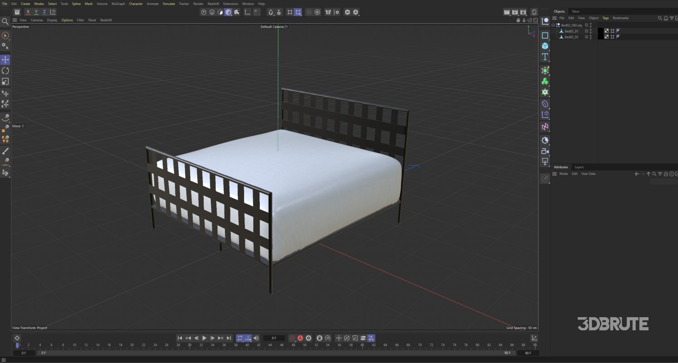Select the Move tool in the left toolbar
Screen dimensions: 678x363
pyautogui.click(x=5, y=59)
